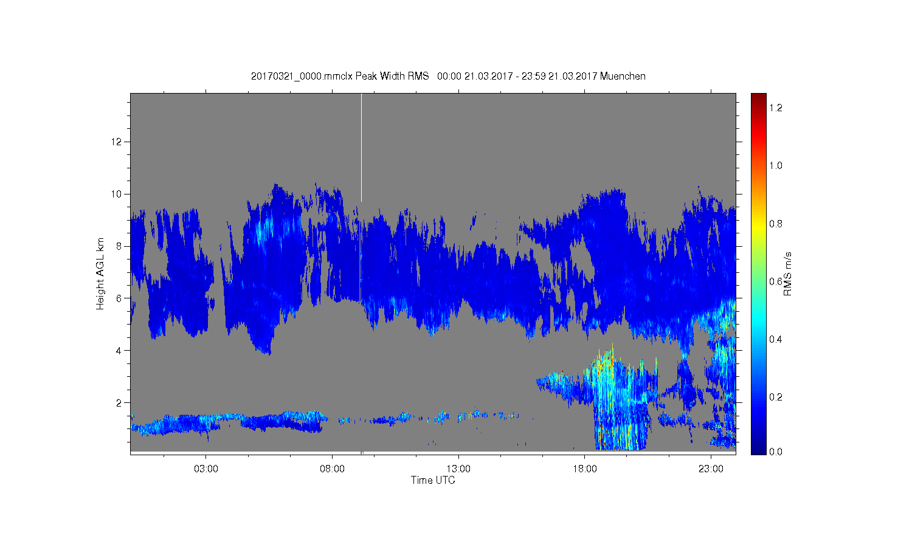This screenshot has width=912, height=547.
Task: Click the height tick label "6"
Action: [120, 298]
